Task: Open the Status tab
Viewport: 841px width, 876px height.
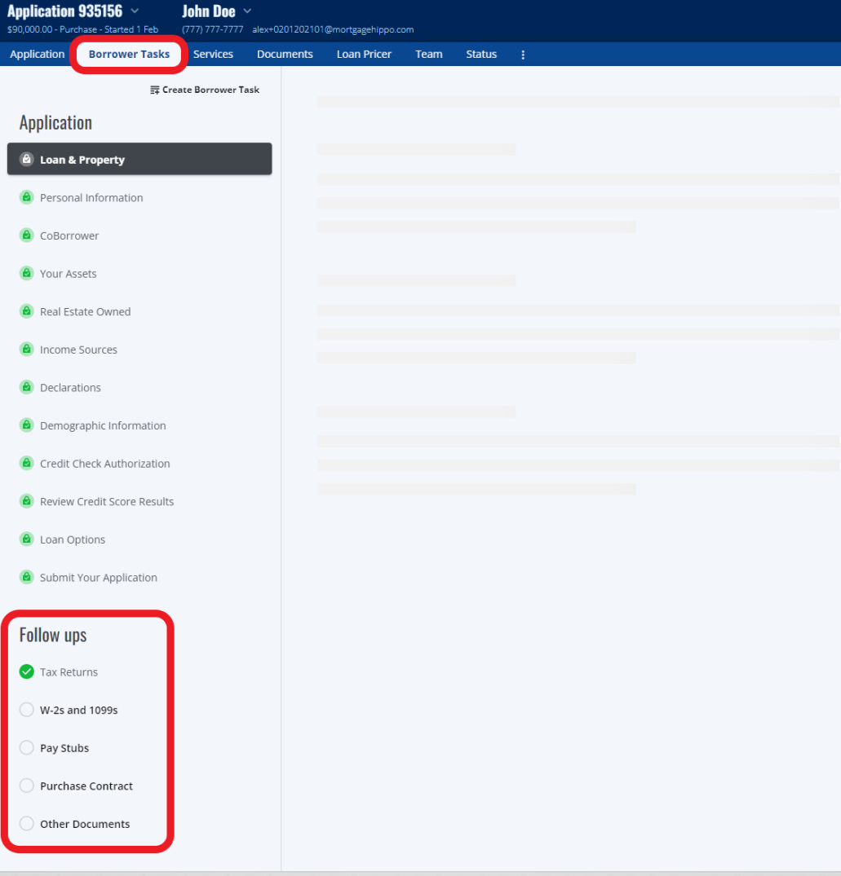Action: click(x=481, y=55)
